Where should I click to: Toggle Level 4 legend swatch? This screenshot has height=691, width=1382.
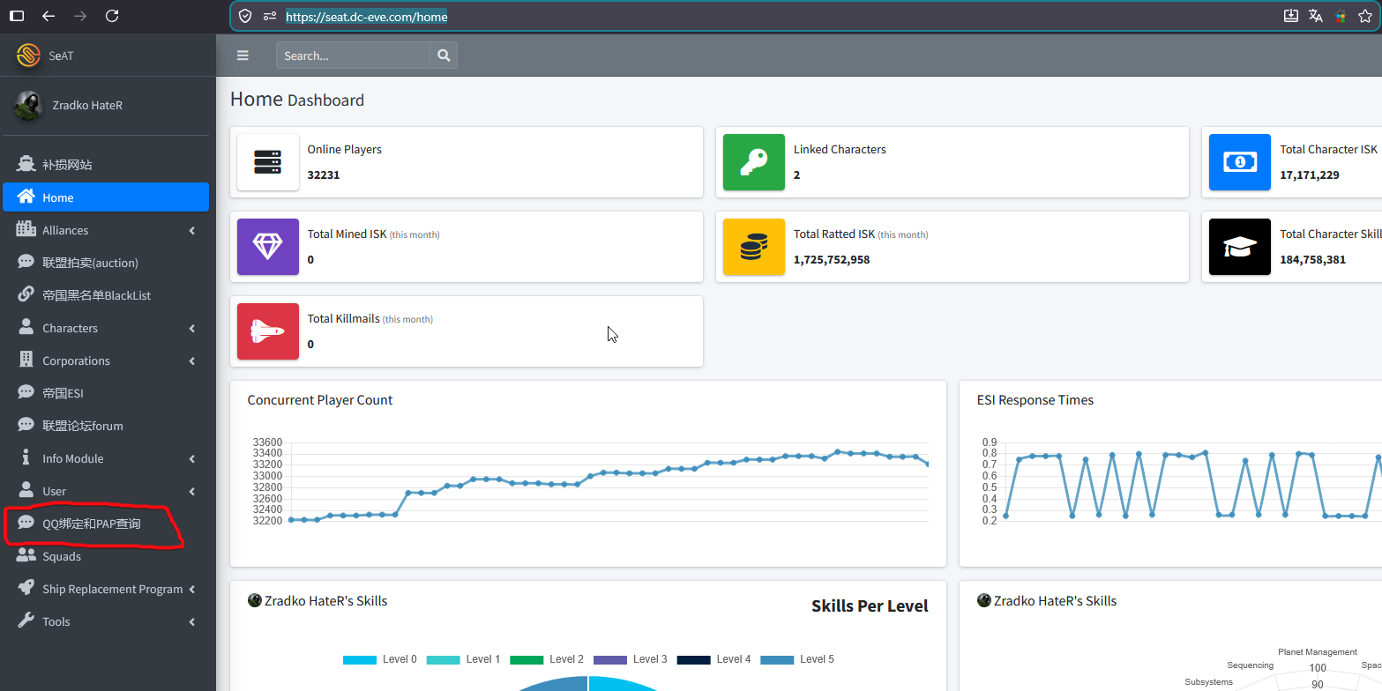[693, 659]
